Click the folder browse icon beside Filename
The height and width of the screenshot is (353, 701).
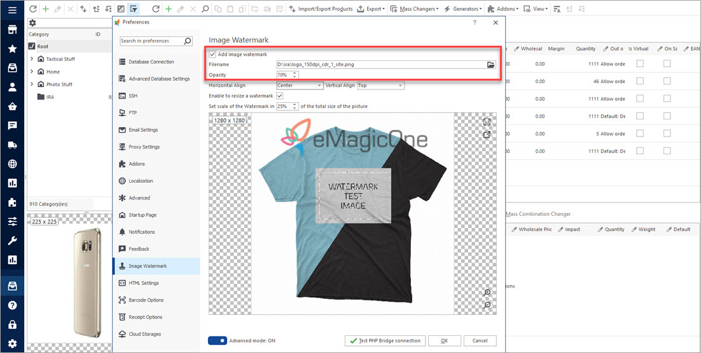(490, 65)
